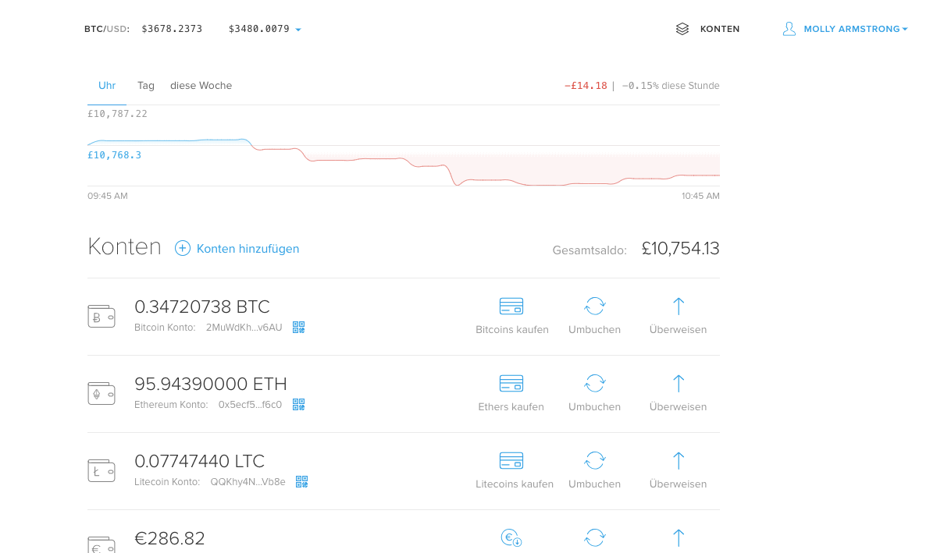This screenshot has height=553, width=944.
Task: Click Überweisen arrow icon in ETH row
Action: coord(679,383)
